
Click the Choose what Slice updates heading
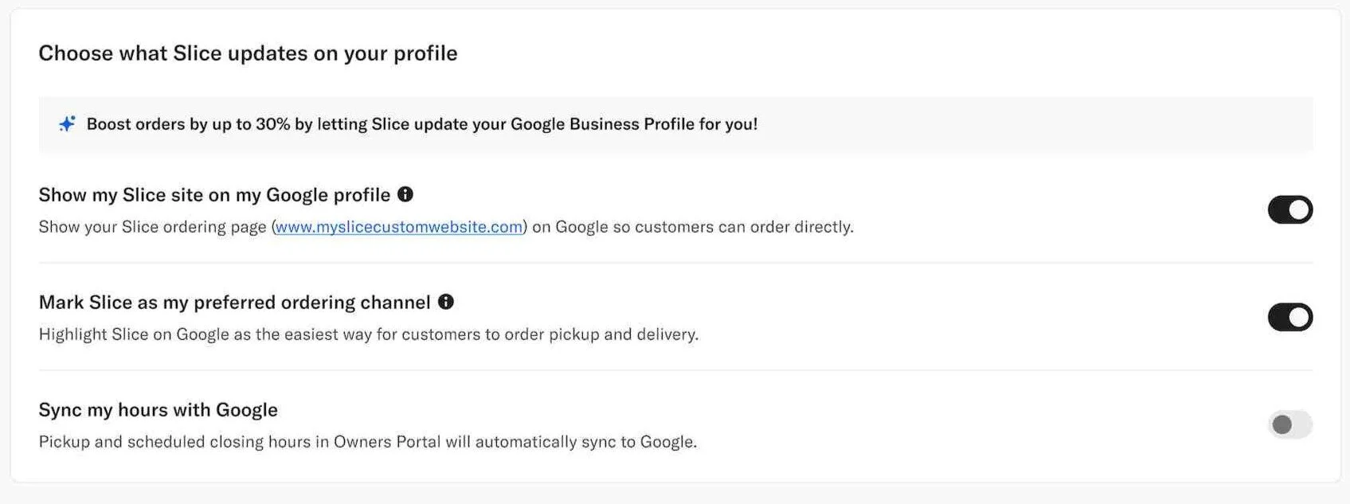coord(248,53)
